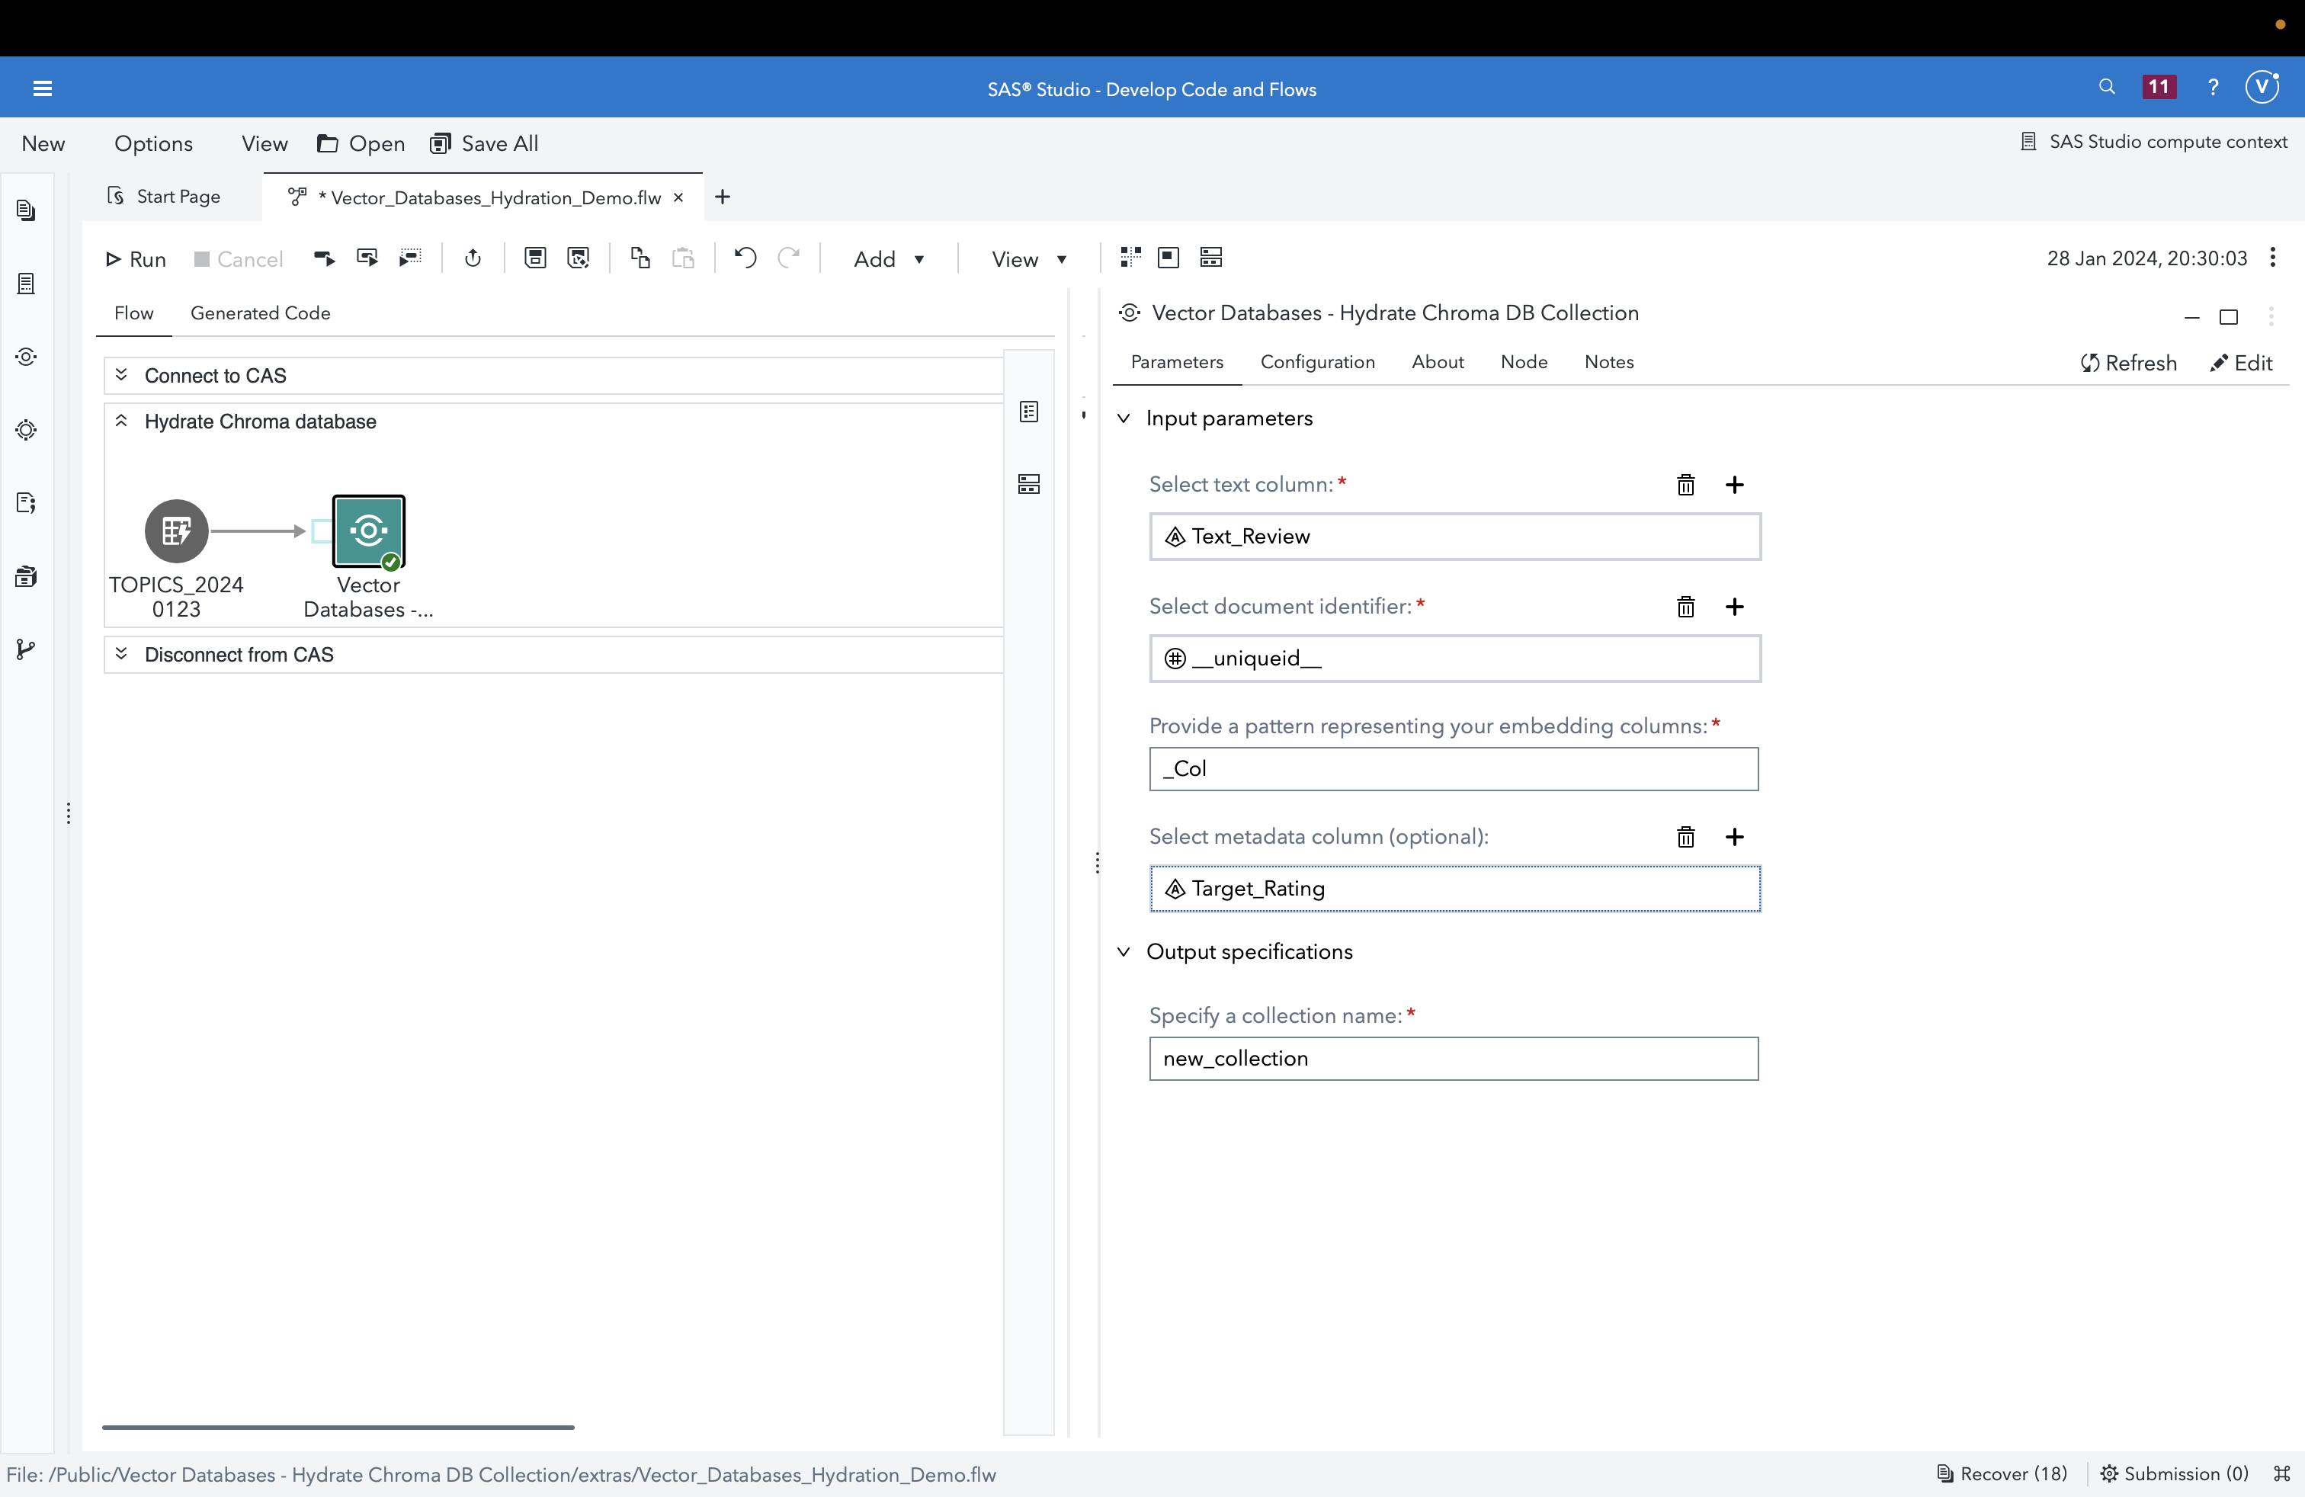
Task: Click the schedule/background submit icon
Action: 473,258
